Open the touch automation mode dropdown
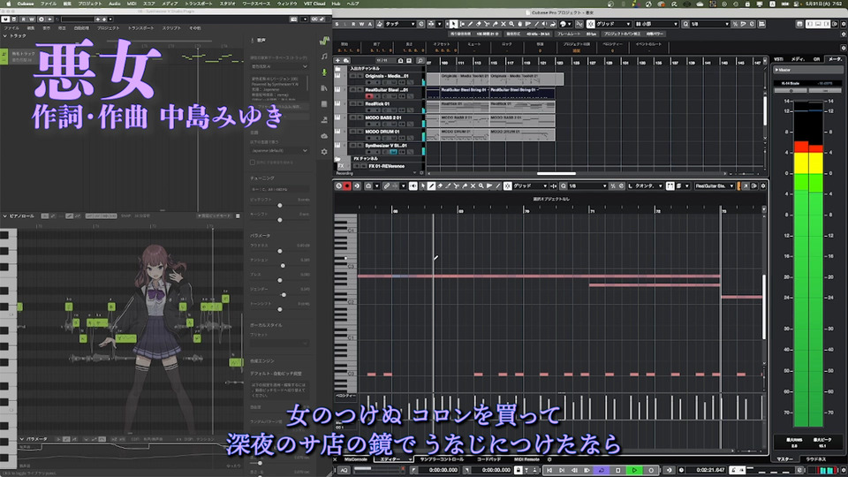Viewport: 848px width, 477px height. 400,24
